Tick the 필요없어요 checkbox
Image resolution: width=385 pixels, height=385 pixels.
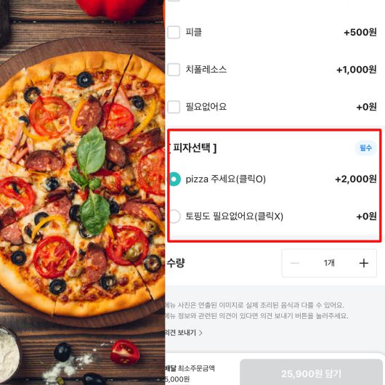point(174,107)
